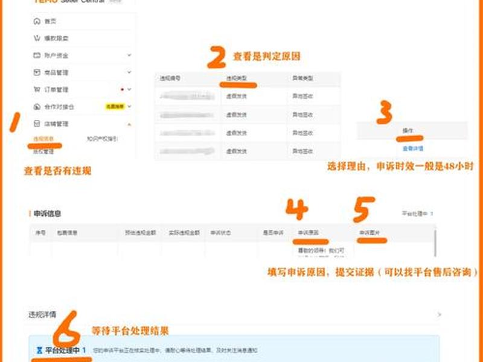Click the 查看详情 link under 操作
The height and width of the screenshot is (362, 483).
pos(413,148)
